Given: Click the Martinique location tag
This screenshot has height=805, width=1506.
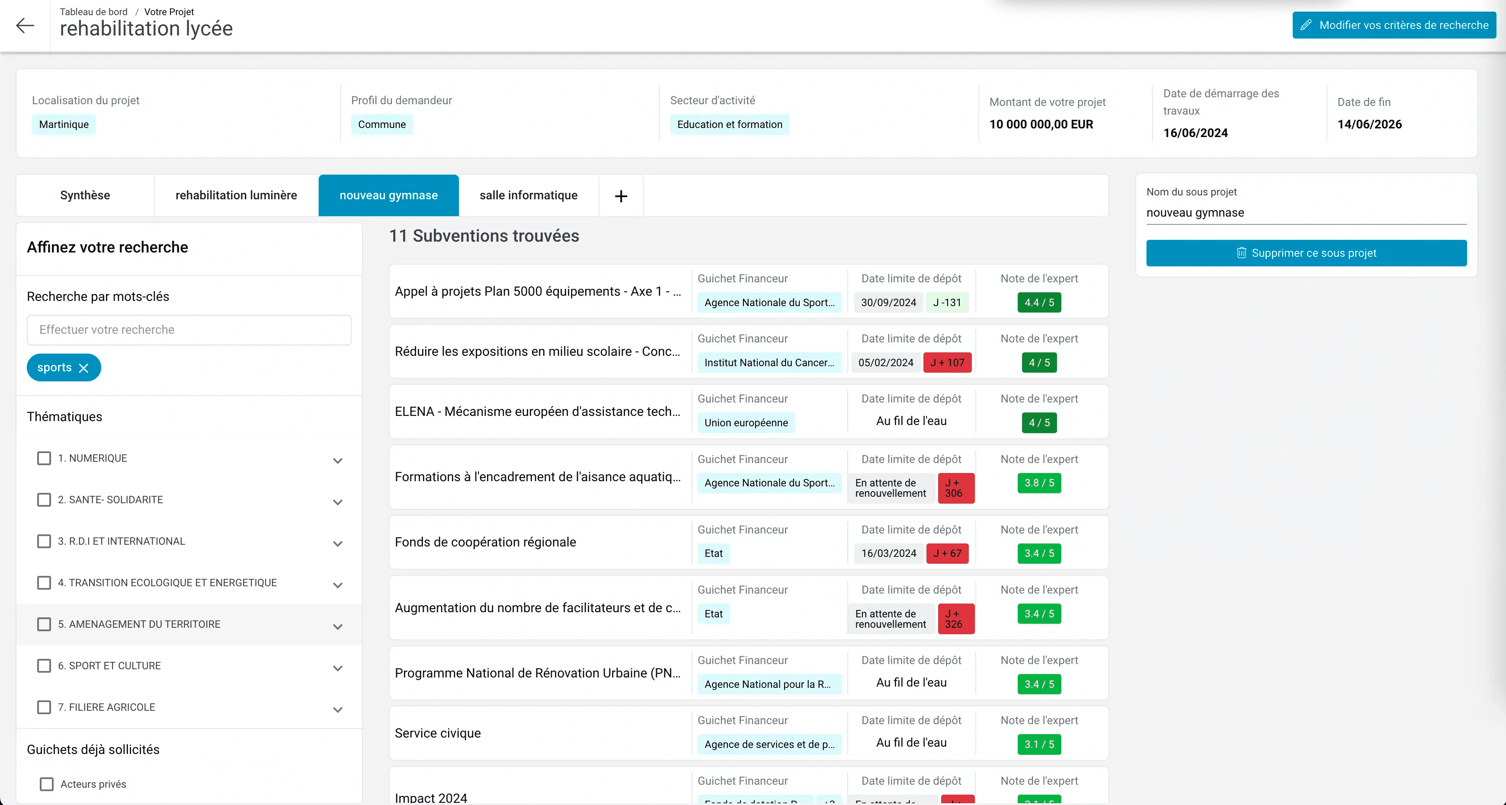Looking at the screenshot, I should [x=64, y=125].
